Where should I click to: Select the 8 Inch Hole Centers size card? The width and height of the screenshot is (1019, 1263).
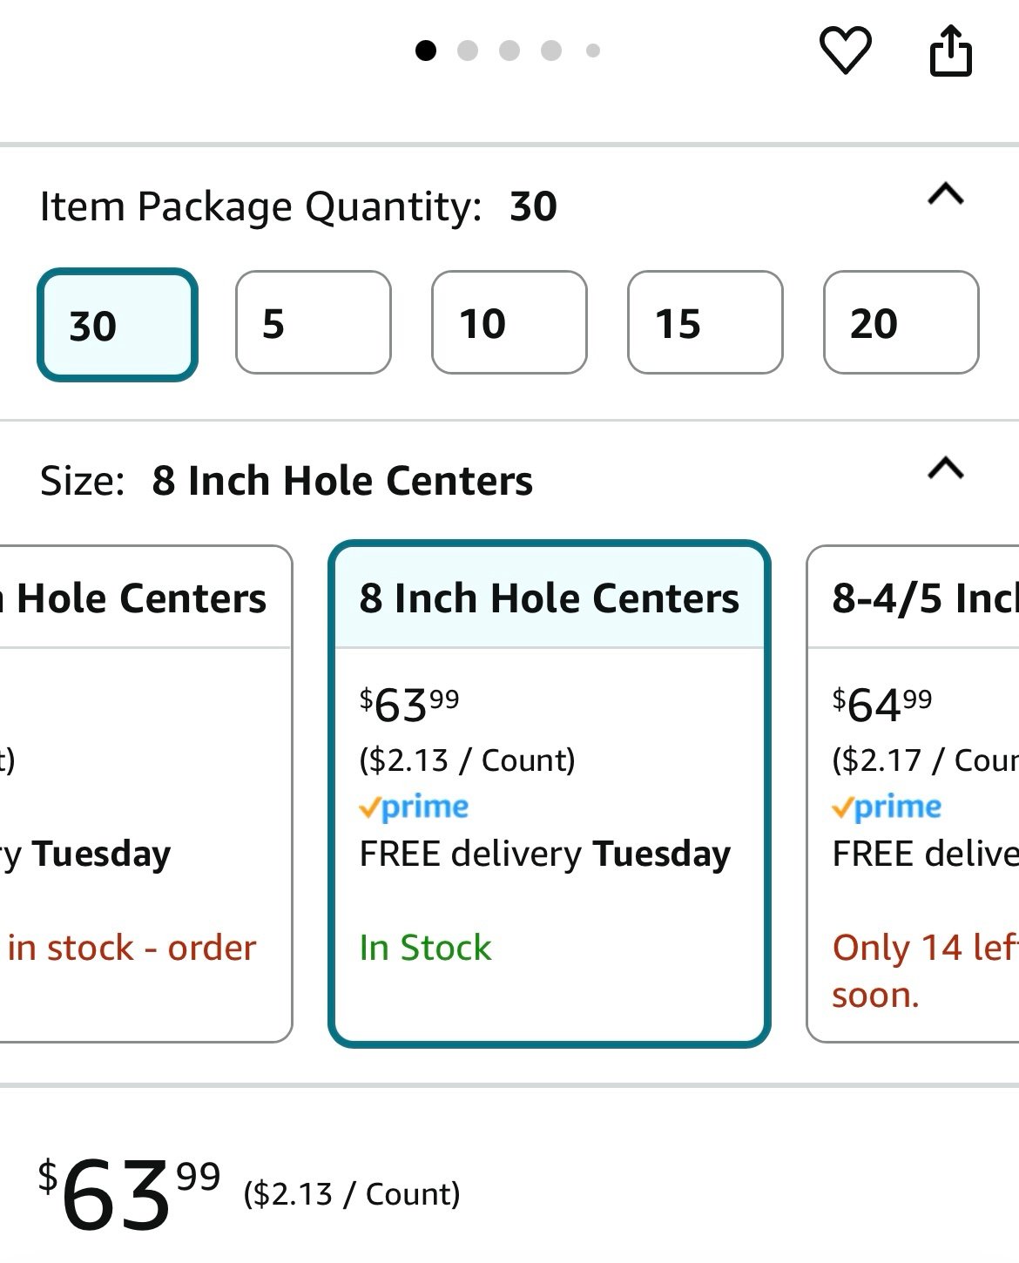(x=550, y=794)
